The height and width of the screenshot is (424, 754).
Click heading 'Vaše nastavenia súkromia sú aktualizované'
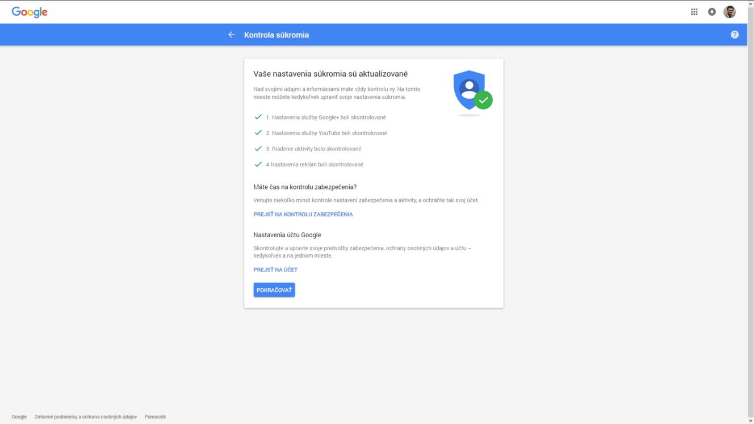pos(330,74)
